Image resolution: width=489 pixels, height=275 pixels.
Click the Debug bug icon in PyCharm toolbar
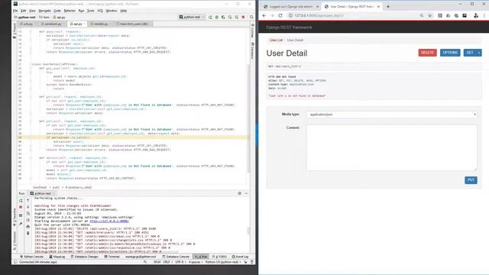pos(217,17)
